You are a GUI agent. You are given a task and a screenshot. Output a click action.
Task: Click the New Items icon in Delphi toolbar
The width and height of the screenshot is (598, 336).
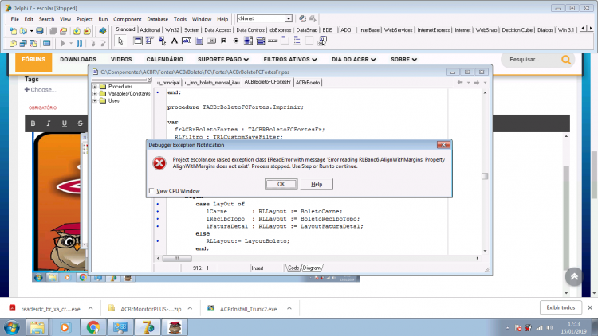(x=13, y=31)
